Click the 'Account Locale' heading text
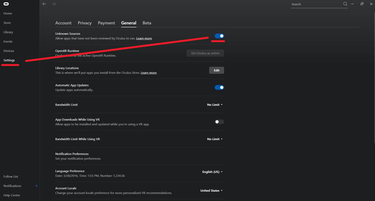375x201 pixels. coord(66,188)
